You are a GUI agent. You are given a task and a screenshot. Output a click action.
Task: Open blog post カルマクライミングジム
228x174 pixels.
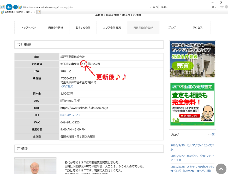click(192, 147)
